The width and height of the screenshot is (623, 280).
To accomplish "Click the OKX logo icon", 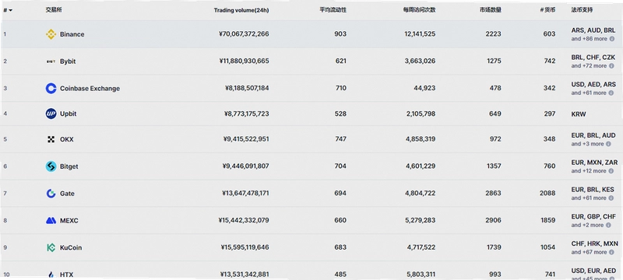I will click(51, 139).
